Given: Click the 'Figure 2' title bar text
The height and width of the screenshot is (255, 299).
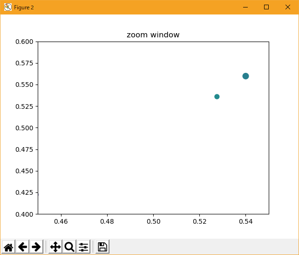Looking at the screenshot, I should [x=24, y=7].
